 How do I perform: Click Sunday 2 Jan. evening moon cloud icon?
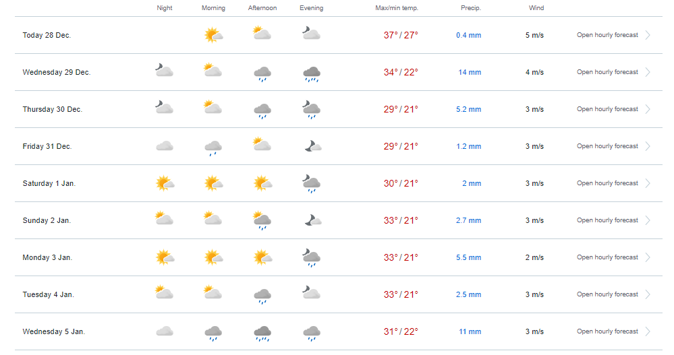(311, 220)
